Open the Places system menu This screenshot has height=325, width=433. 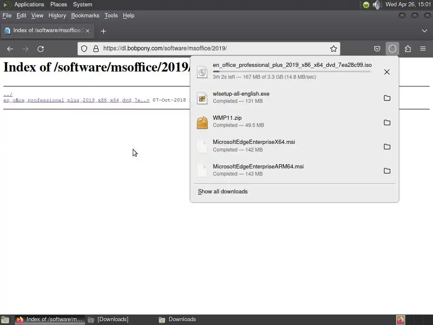click(x=58, y=4)
